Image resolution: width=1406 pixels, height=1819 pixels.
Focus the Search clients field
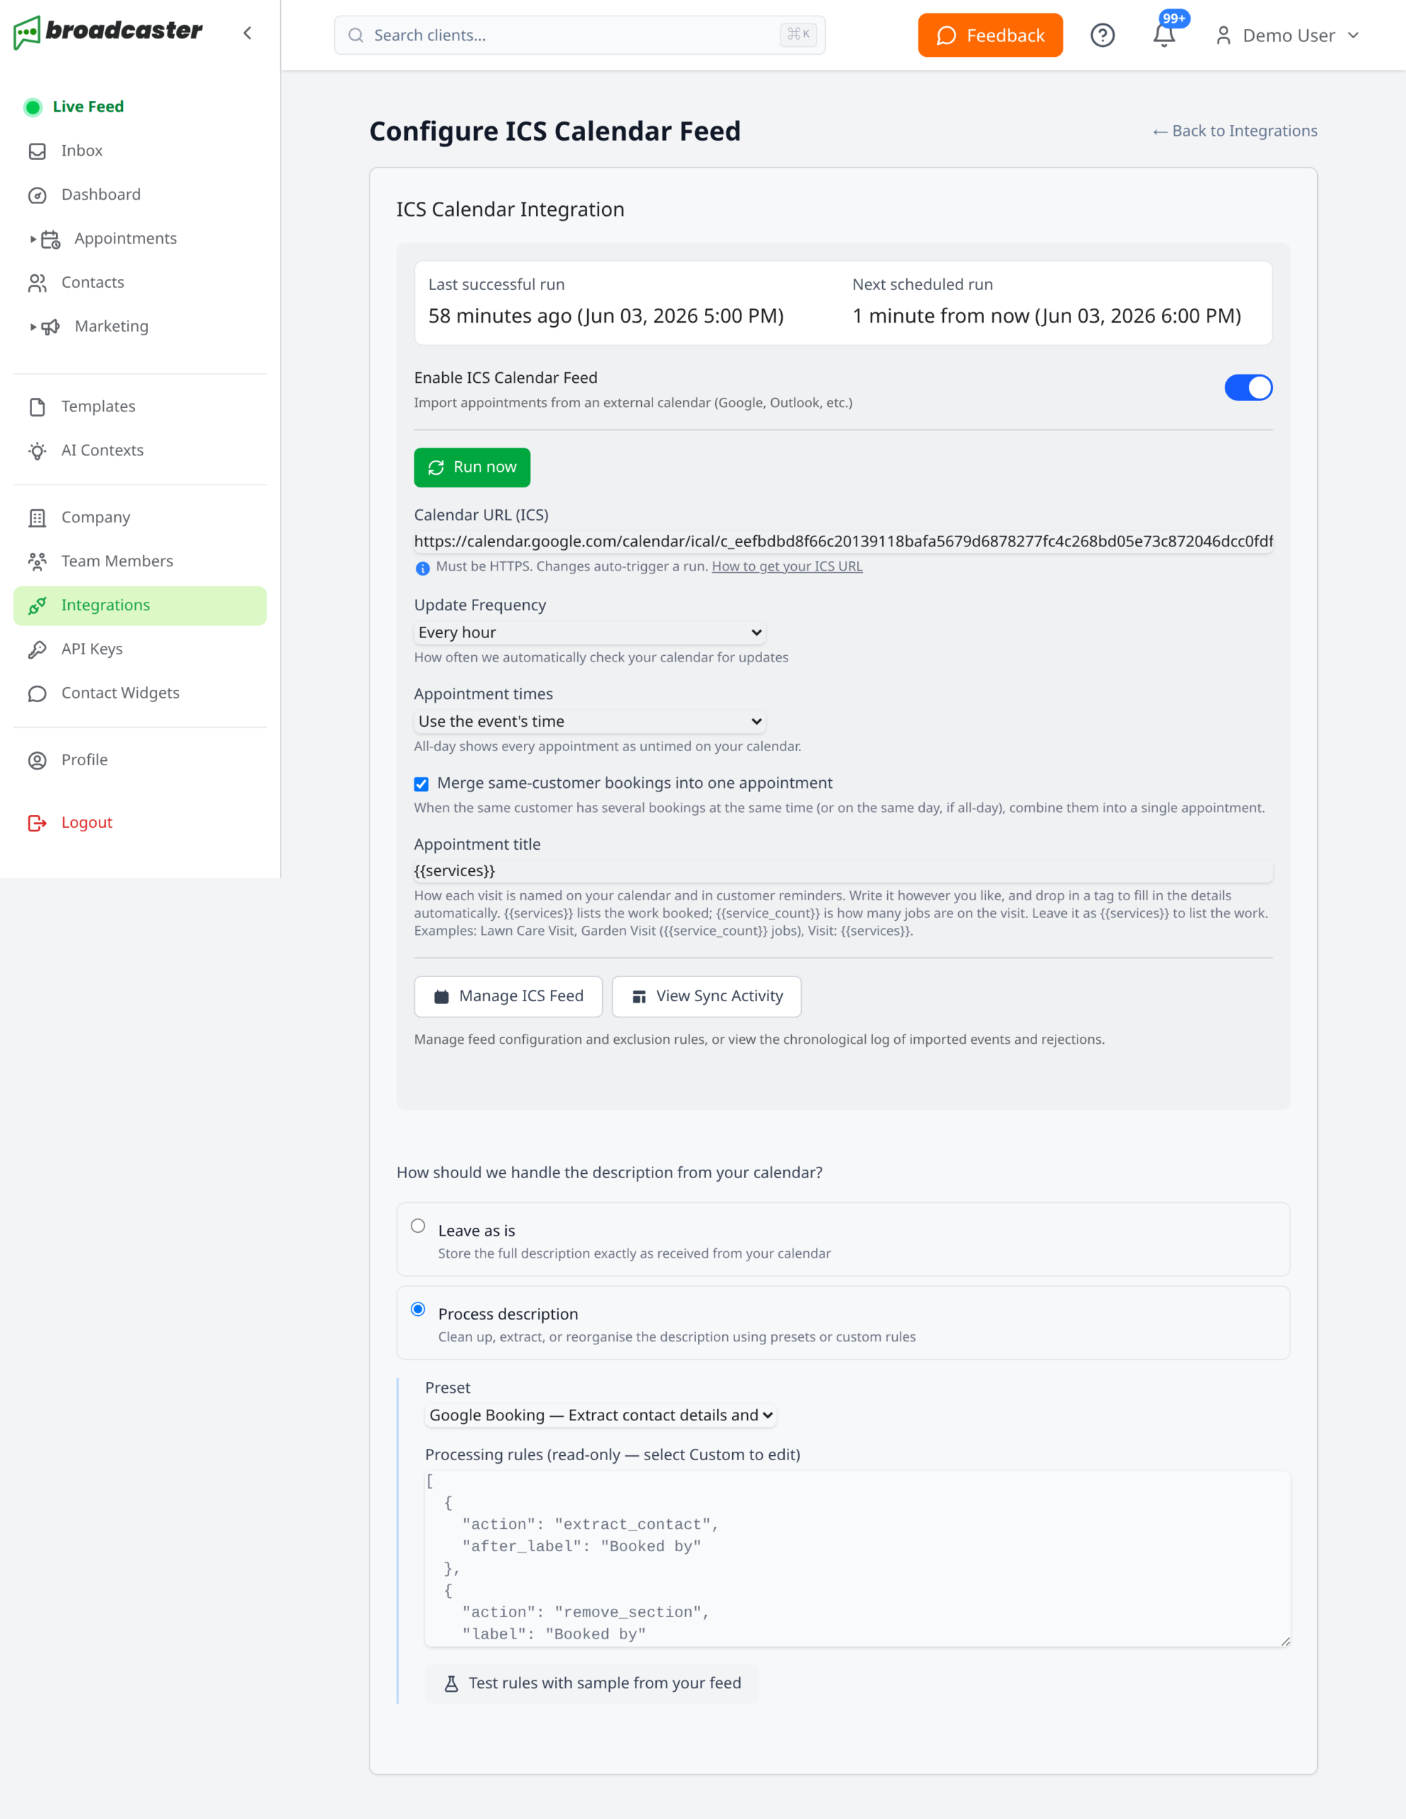coord(579,35)
